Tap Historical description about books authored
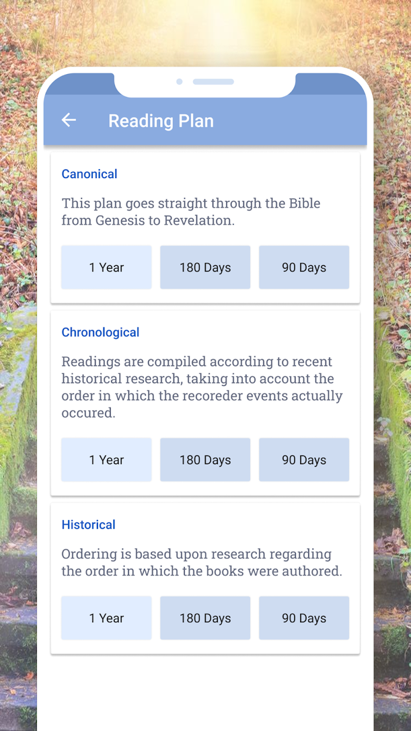This screenshot has height=731, width=411. click(x=201, y=562)
